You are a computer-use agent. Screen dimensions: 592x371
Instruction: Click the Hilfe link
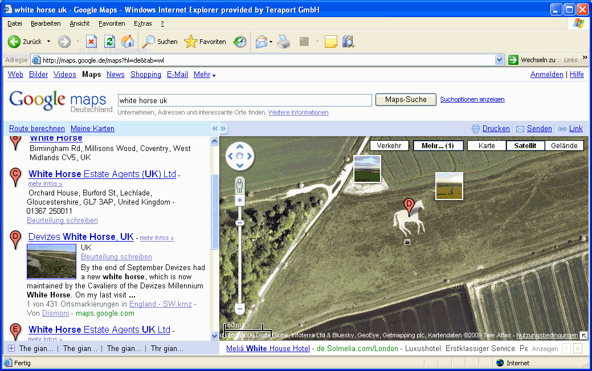click(x=577, y=75)
